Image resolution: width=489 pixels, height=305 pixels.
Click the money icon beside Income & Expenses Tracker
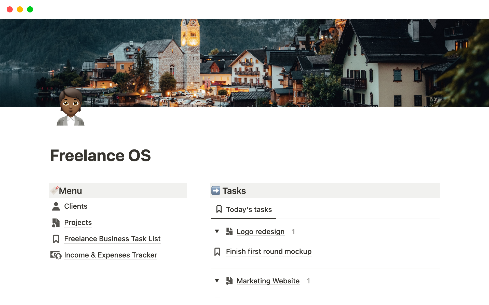tap(56, 255)
